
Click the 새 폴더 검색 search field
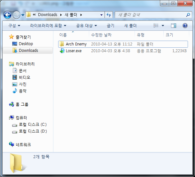pyautogui.click(x=151, y=15)
